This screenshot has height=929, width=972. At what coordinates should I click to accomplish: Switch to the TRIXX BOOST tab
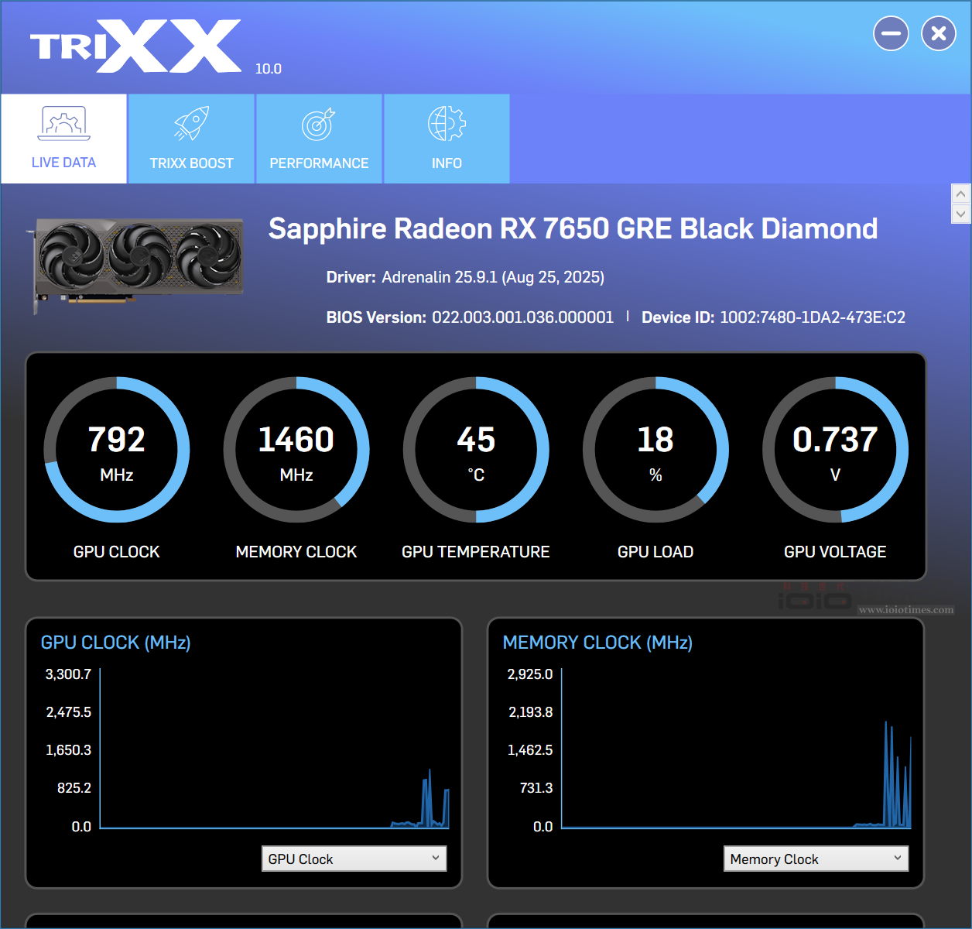[191, 139]
